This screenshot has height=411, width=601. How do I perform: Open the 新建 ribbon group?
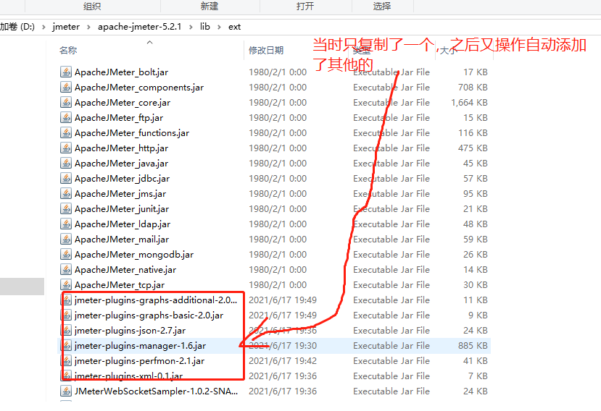click(210, 6)
